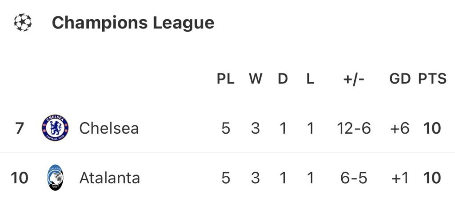
Task: Open the Champions League header title
Action: (x=133, y=23)
